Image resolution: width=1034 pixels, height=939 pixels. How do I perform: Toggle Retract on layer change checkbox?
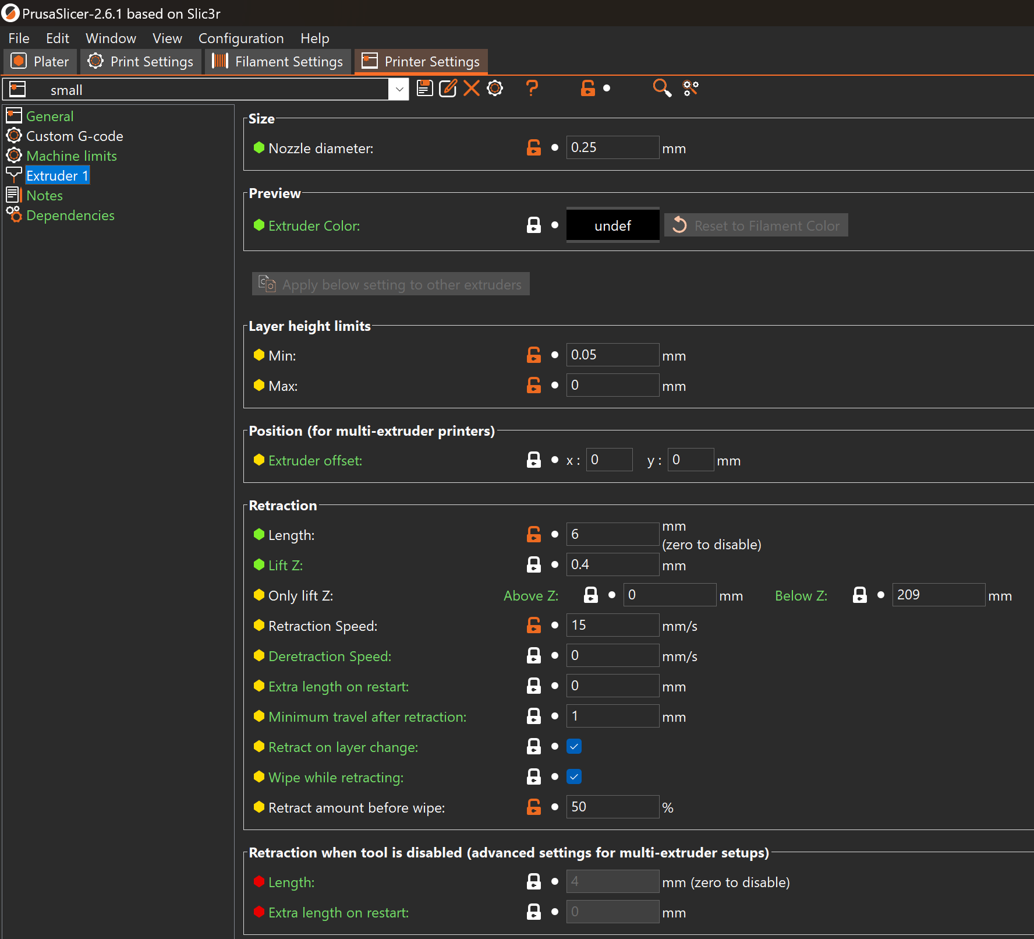(x=574, y=746)
